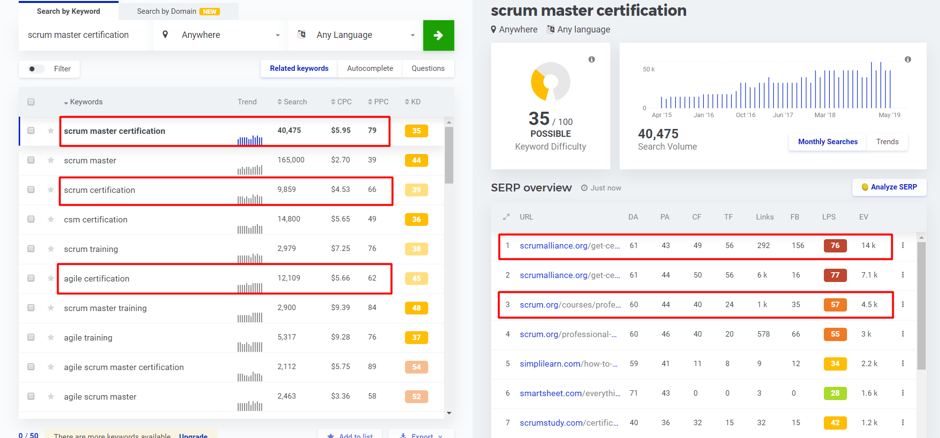940x438 pixels.
Task: Star the scrum master keyword
Action: click(51, 160)
